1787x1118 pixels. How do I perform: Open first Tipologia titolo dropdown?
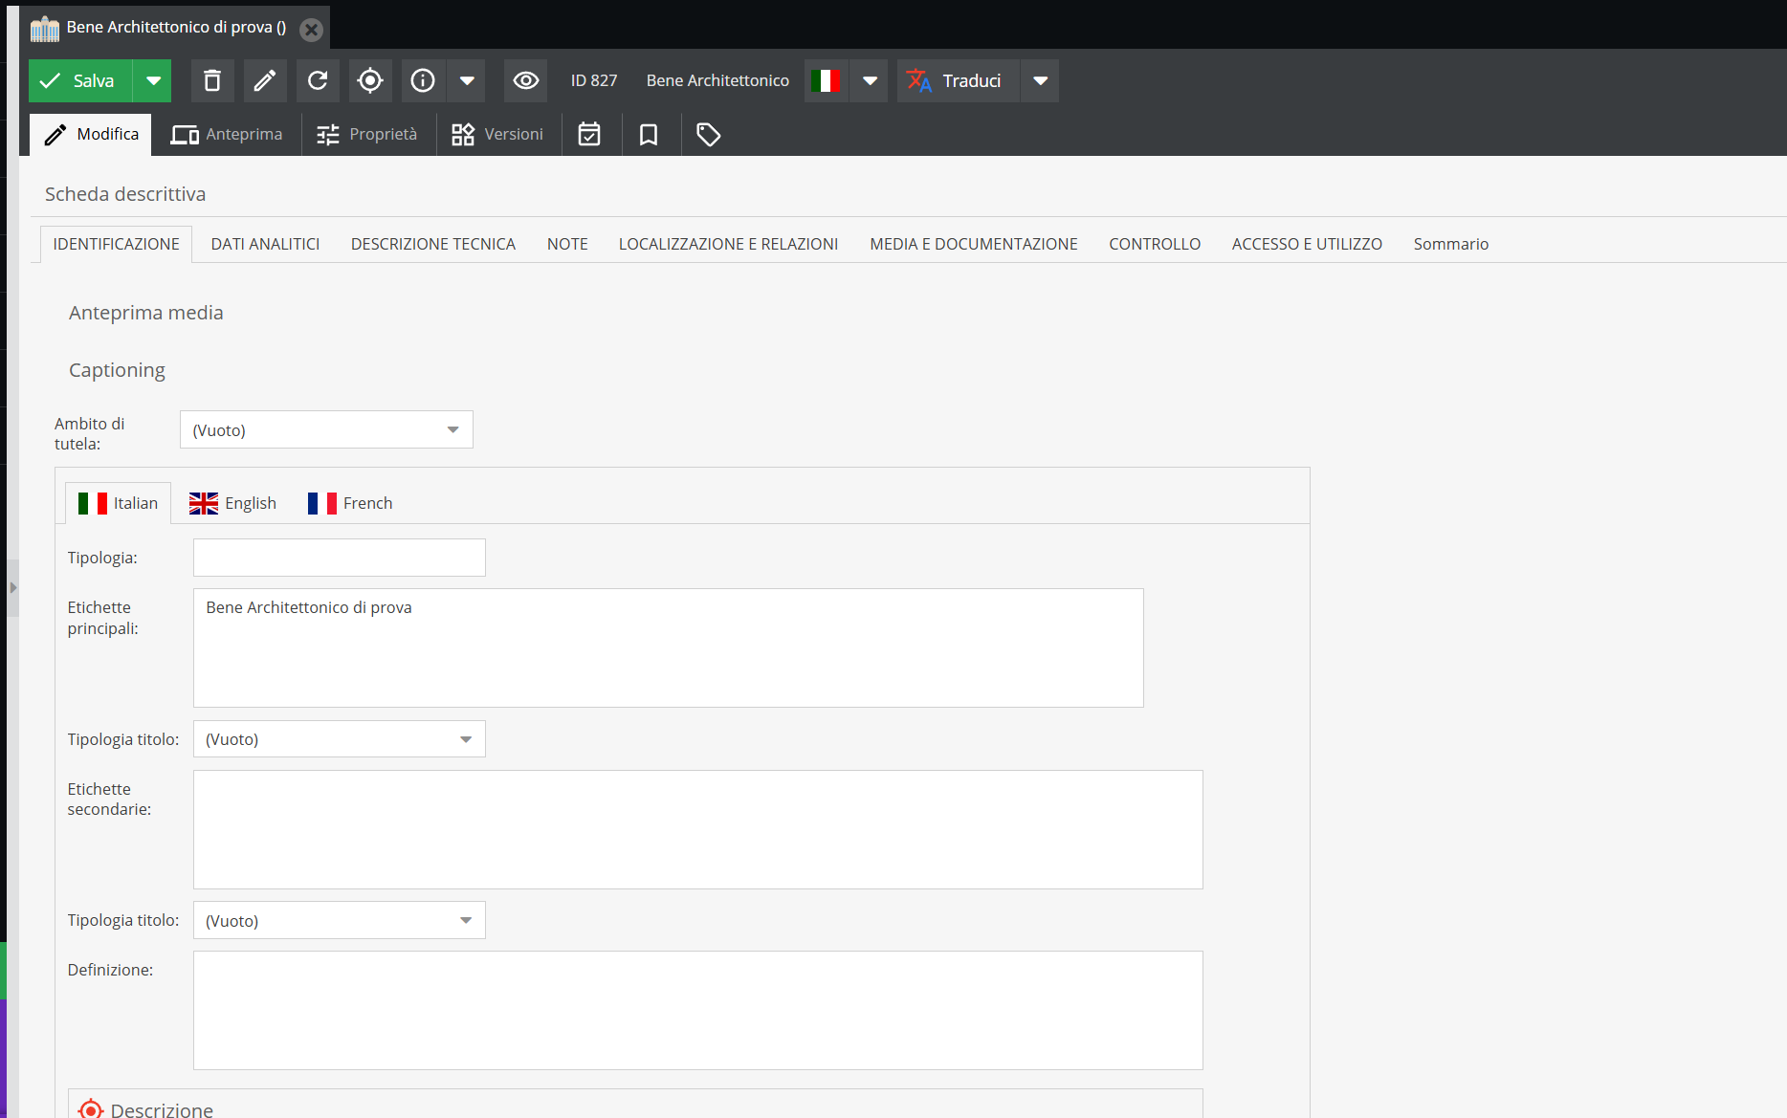coord(340,738)
